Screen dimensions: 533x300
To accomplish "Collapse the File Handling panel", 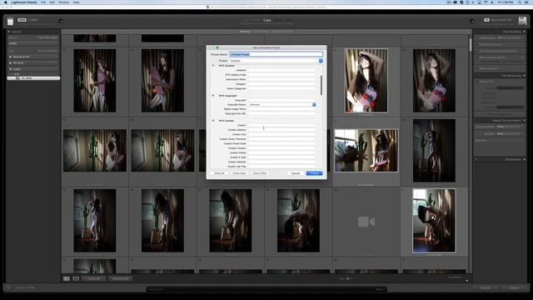I will 524,32.
